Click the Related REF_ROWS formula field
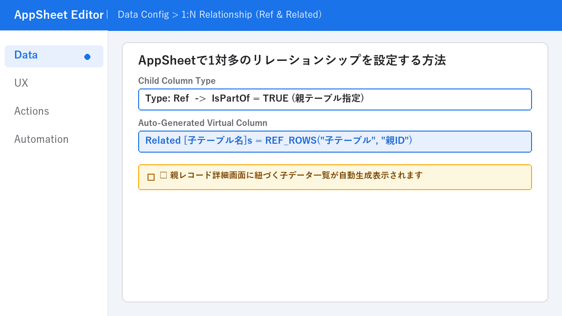 coord(335,141)
